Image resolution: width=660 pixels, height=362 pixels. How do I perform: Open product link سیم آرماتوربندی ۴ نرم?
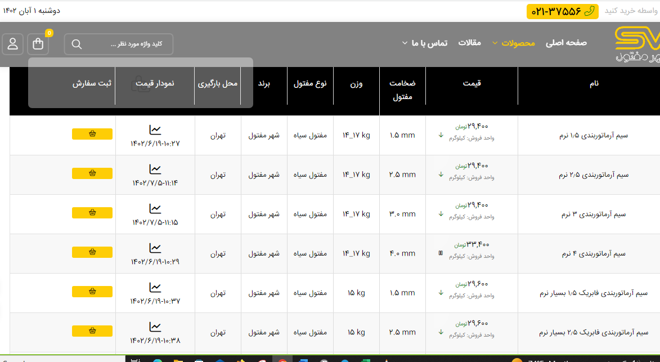pyautogui.click(x=594, y=254)
